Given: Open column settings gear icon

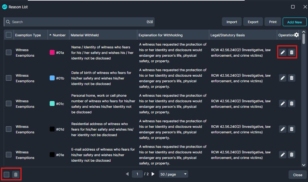Looking at the screenshot, I should coord(297,35).
